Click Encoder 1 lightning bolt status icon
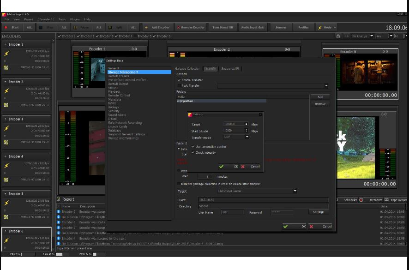Image resolution: width=409 pixels, height=270 pixels. 6,54
